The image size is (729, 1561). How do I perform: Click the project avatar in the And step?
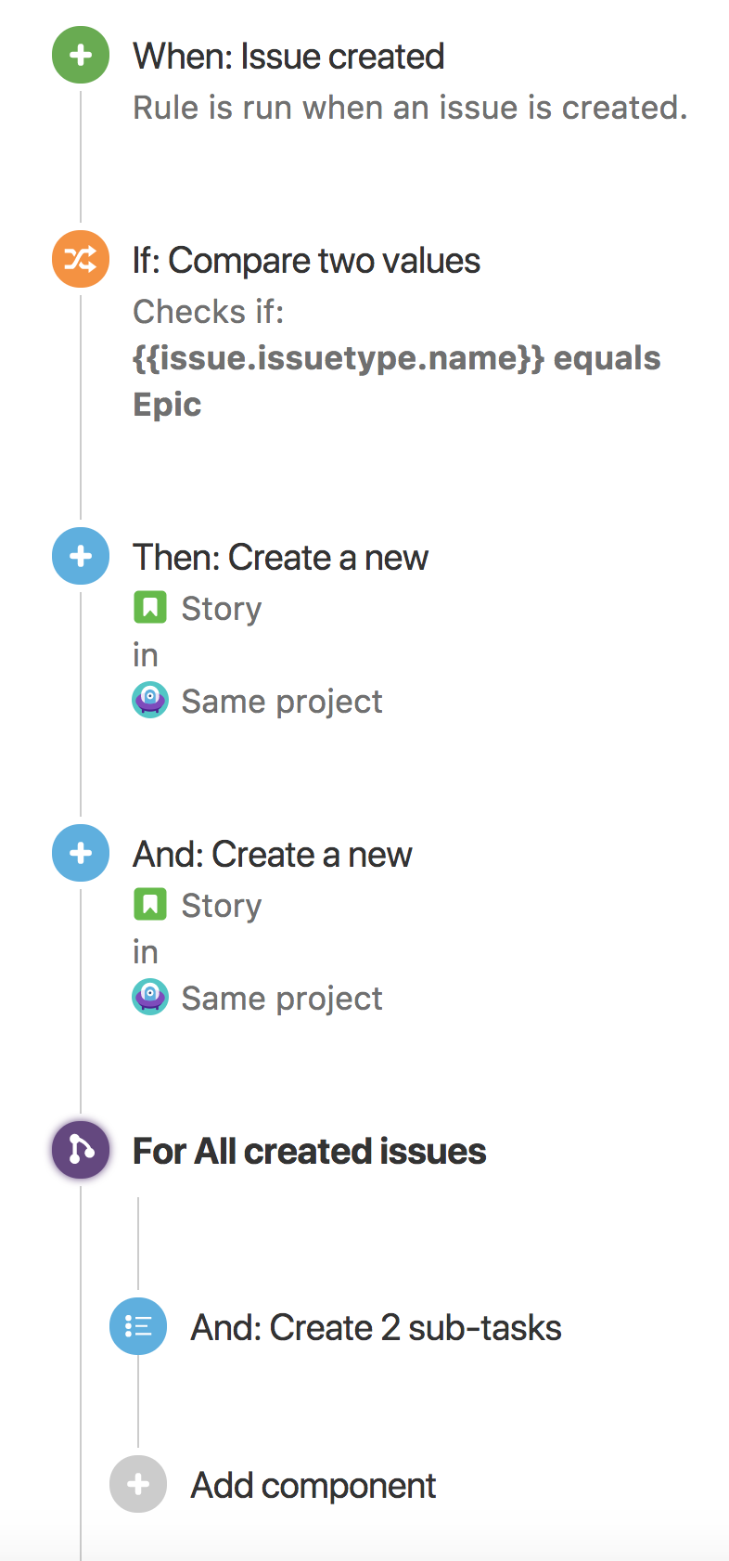(150, 998)
